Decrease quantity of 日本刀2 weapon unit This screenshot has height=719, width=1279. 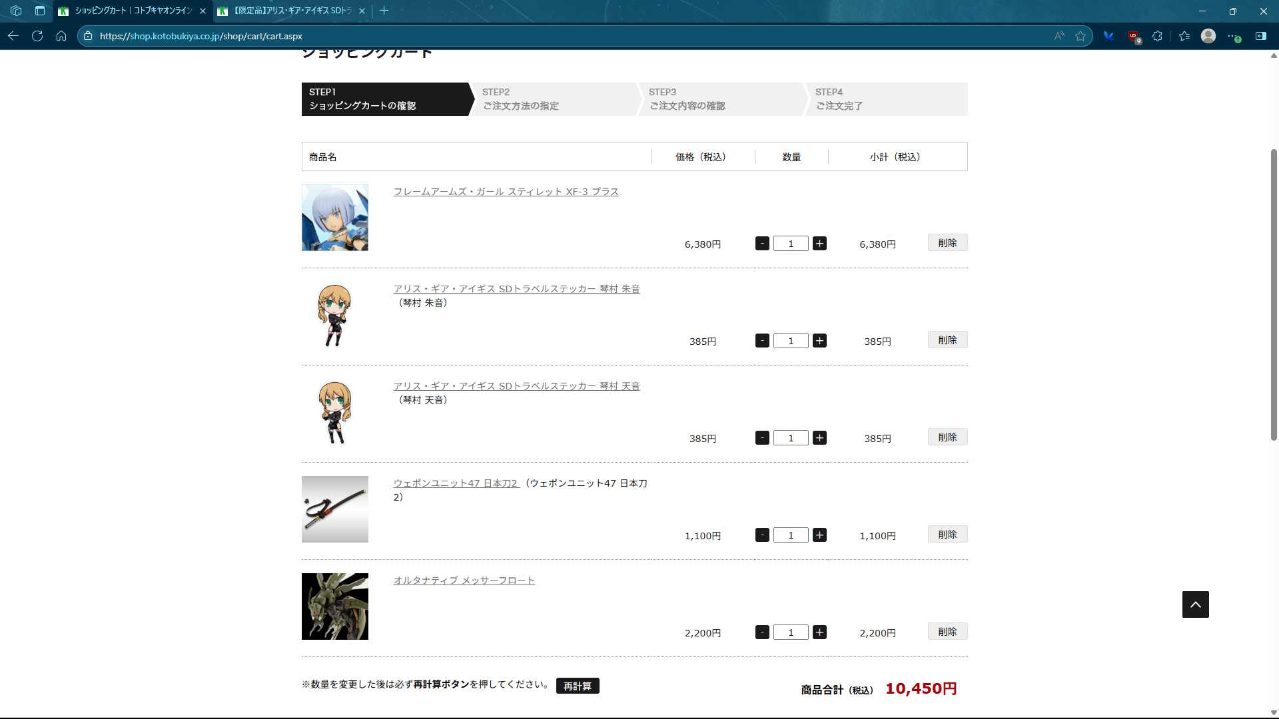point(763,535)
